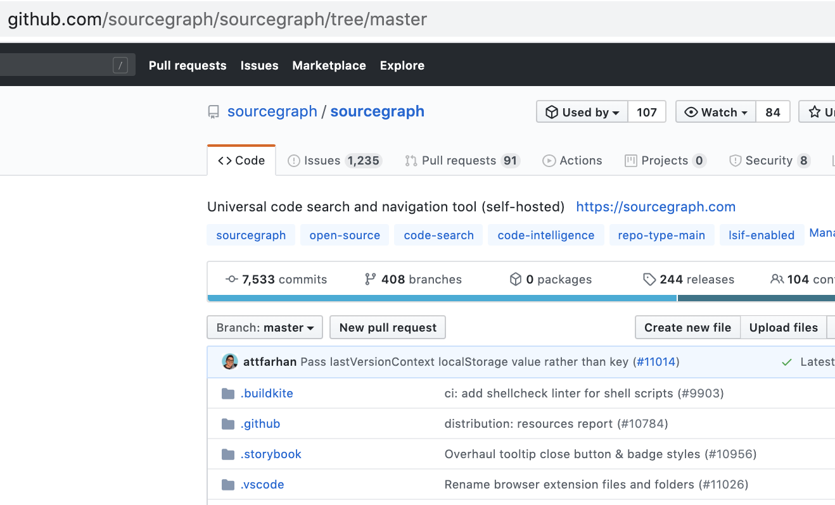Open the .vscode folder name link
The image size is (835, 505).
coord(262,485)
